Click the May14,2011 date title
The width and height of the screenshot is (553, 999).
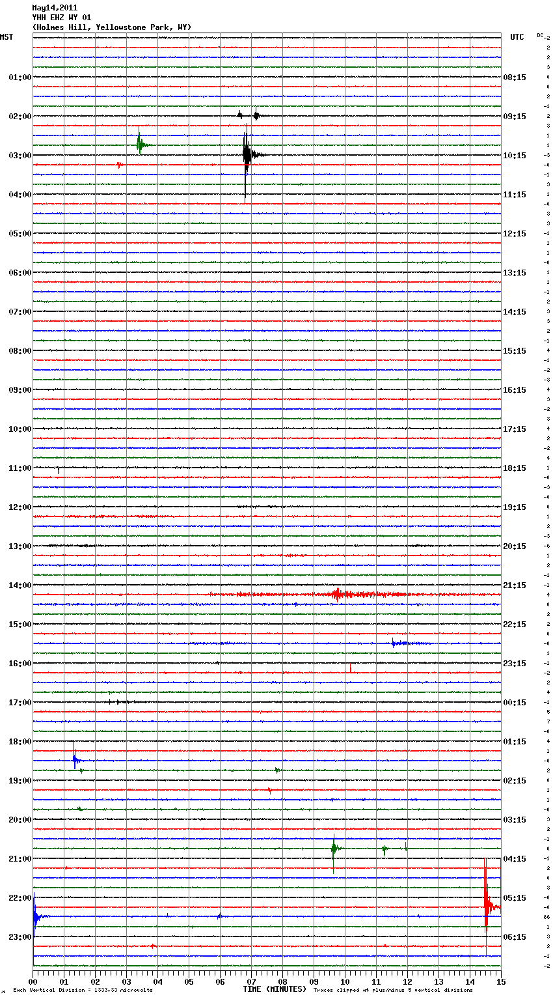click(55, 8)
